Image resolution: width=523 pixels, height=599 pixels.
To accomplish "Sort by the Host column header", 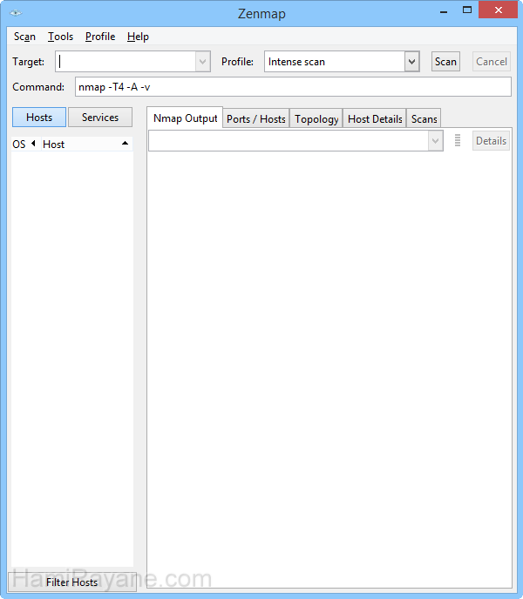I will coord(87,144).
